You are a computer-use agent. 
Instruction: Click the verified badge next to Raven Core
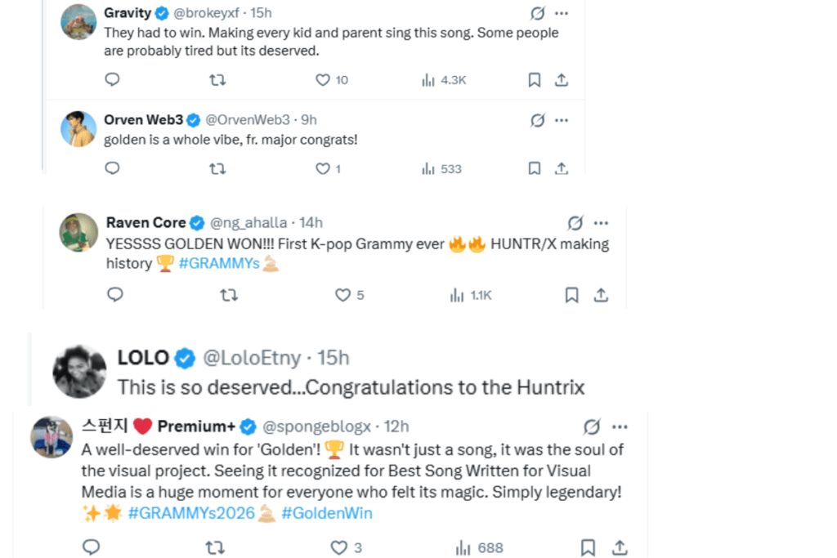tap(197, 222)
